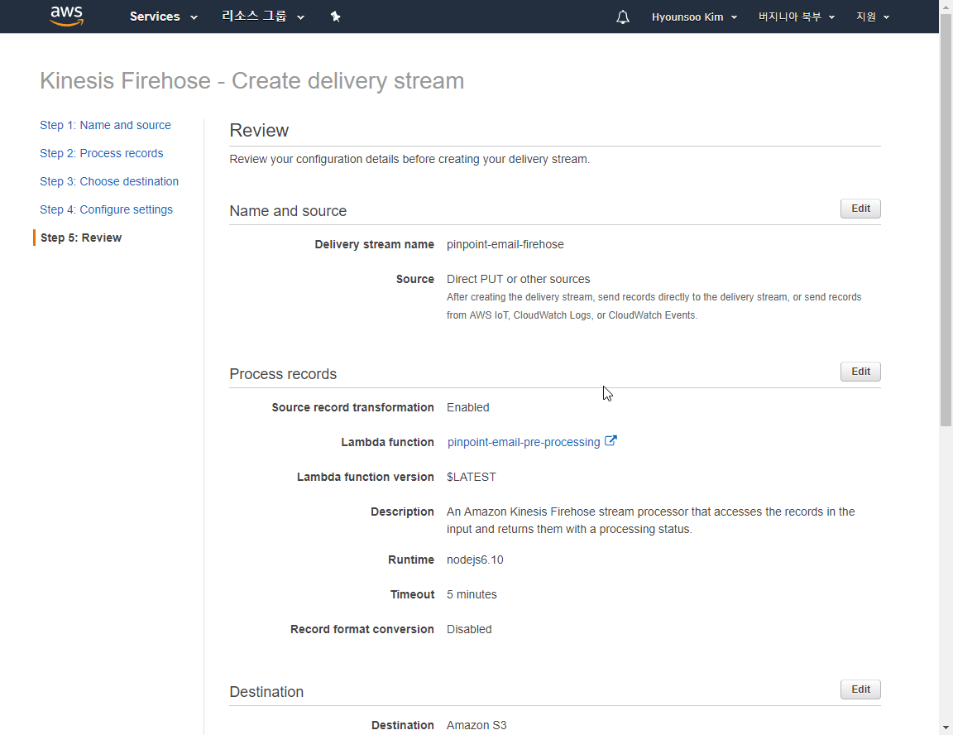Open the 버지니아 북부 region dropdown
The height and width of the screenshot is (735, 953).
click(796, 17)
